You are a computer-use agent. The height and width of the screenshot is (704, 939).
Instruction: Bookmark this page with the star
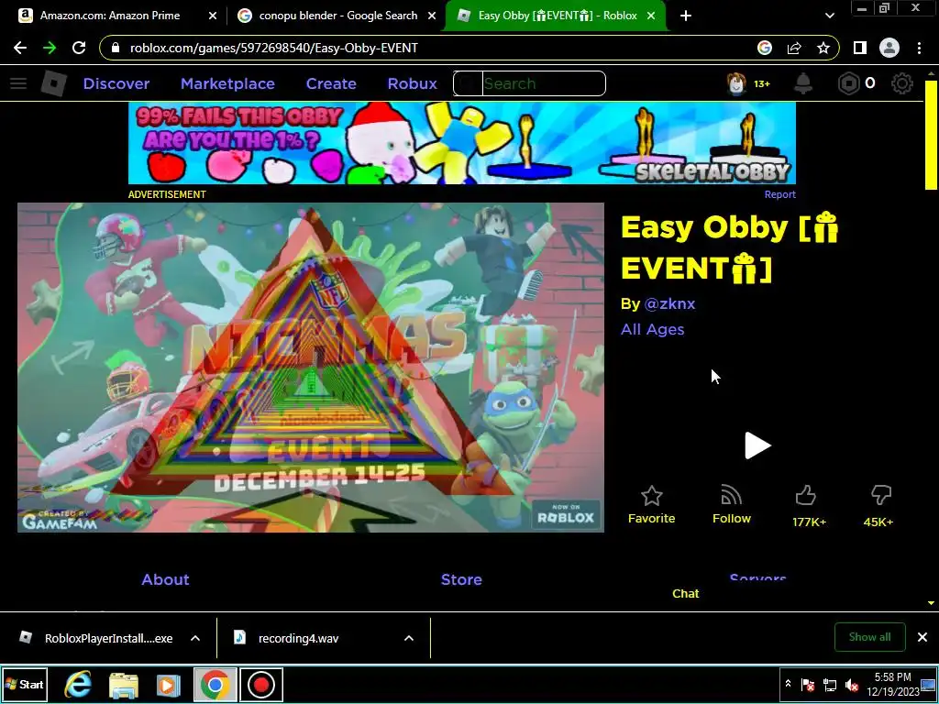point(823,48)
